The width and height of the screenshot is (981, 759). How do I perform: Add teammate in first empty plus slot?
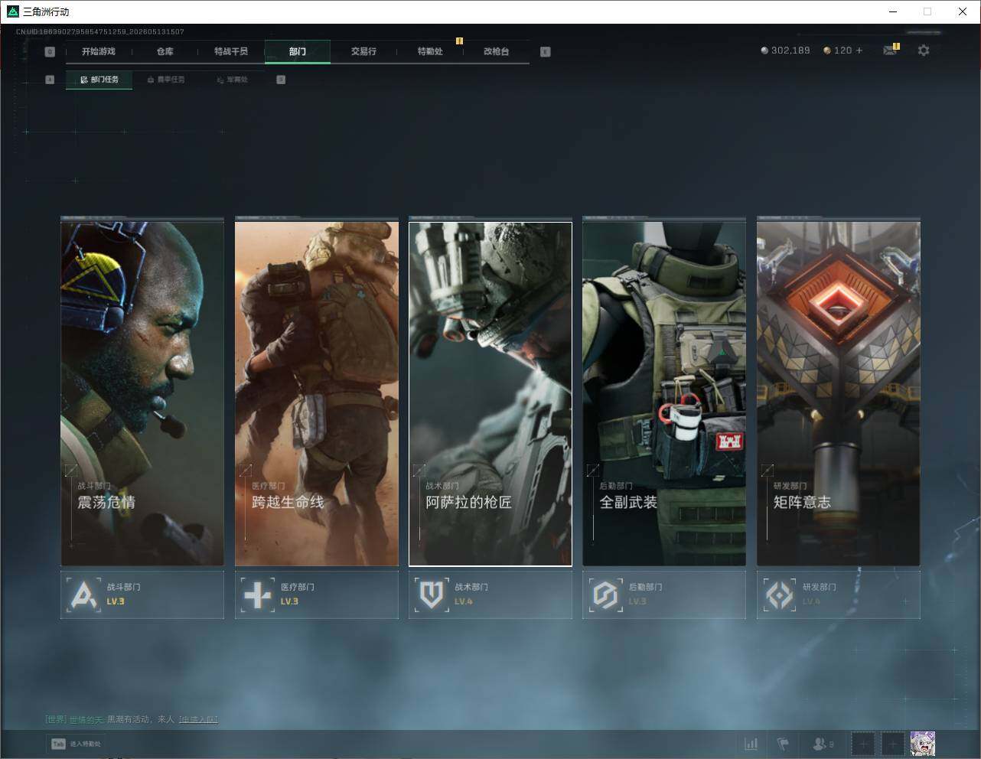(863, 744)
